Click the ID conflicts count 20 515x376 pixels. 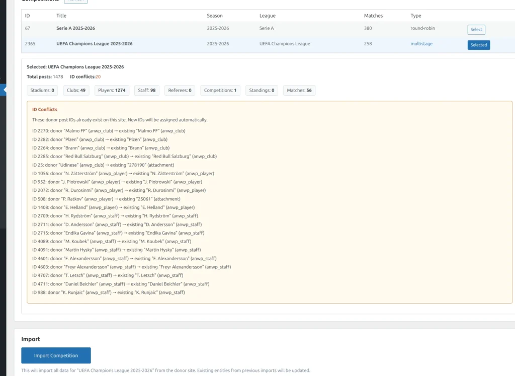tap(98, 77)
